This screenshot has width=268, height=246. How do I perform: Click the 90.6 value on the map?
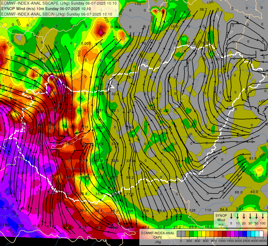219,59
